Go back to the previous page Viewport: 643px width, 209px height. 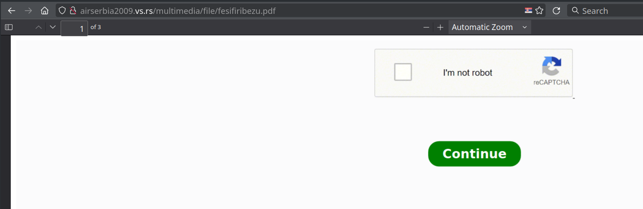[x=12, y=11]
